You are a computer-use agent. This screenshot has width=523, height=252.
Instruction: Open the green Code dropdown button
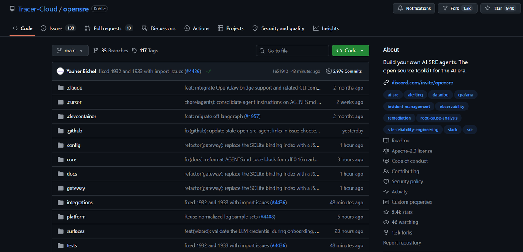click(x=351, y=51)
